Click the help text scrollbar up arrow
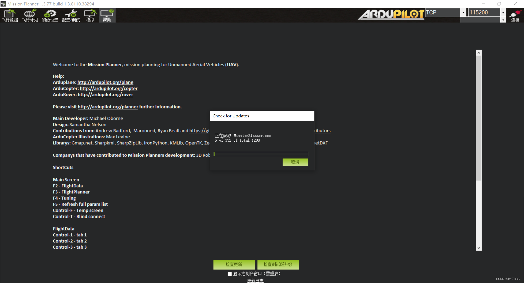Image resolution: width=524 pixels, height=283 pixels. (x=479, y=53)
